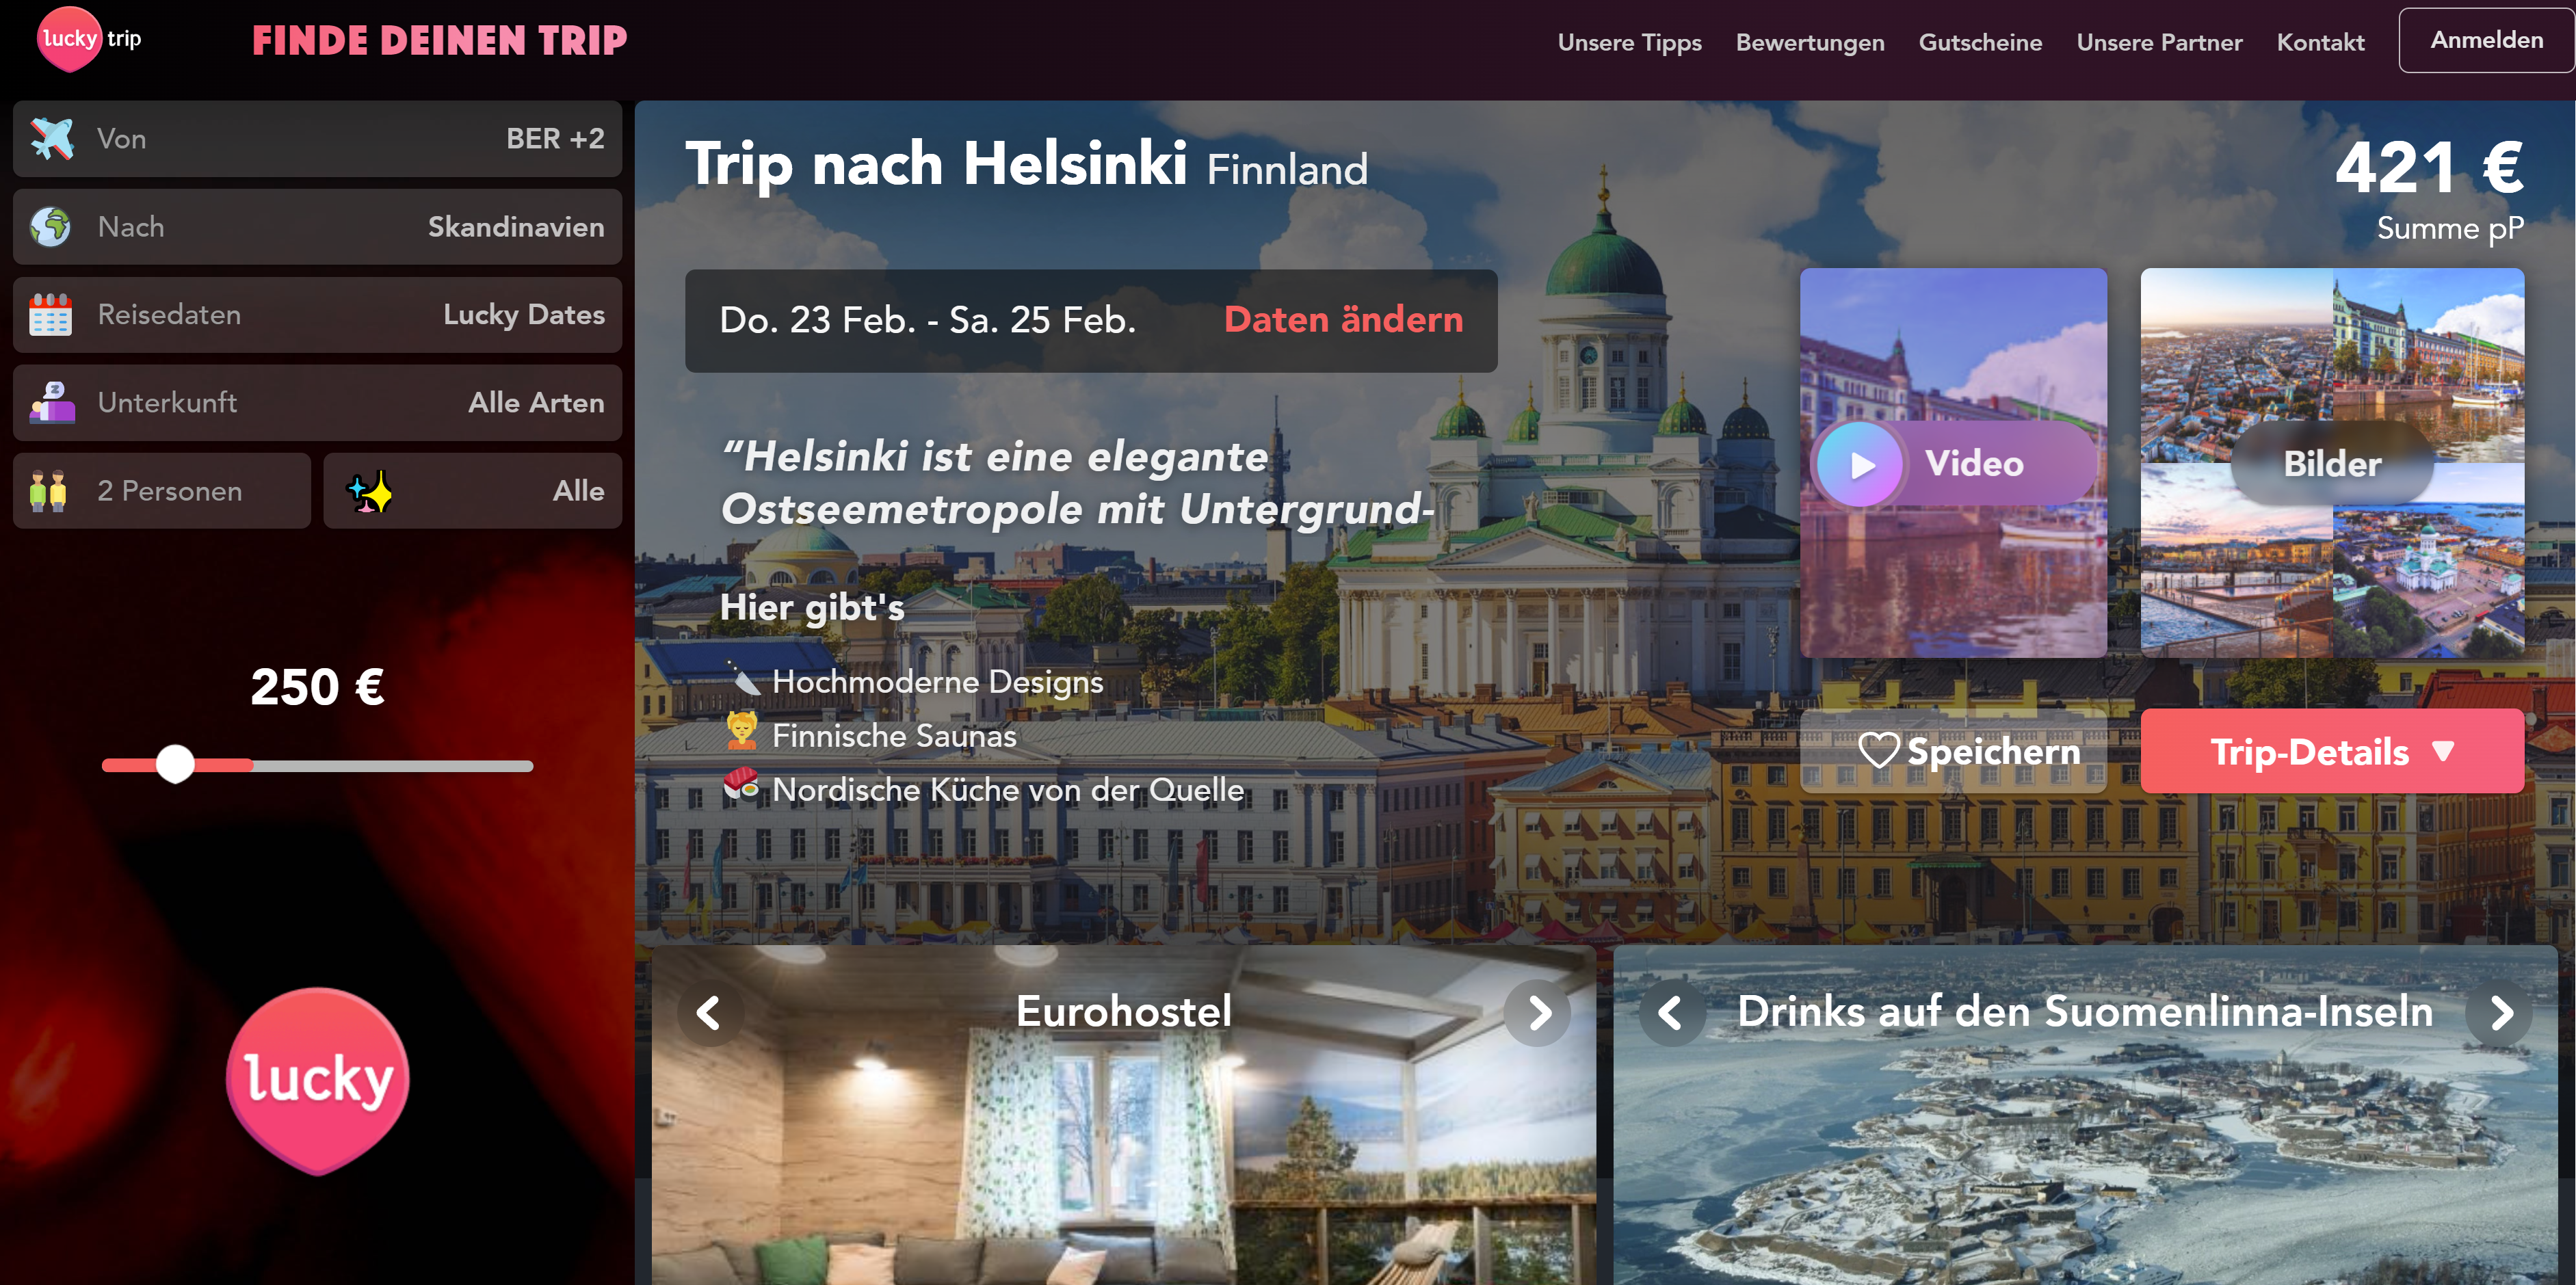Go to the Gutscheine menu item

coord(1980,42)
